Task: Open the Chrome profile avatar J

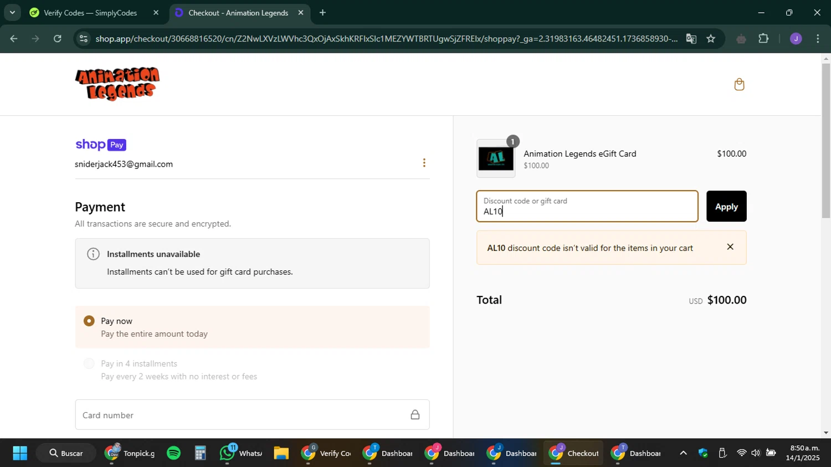Action: pos(796,39)
